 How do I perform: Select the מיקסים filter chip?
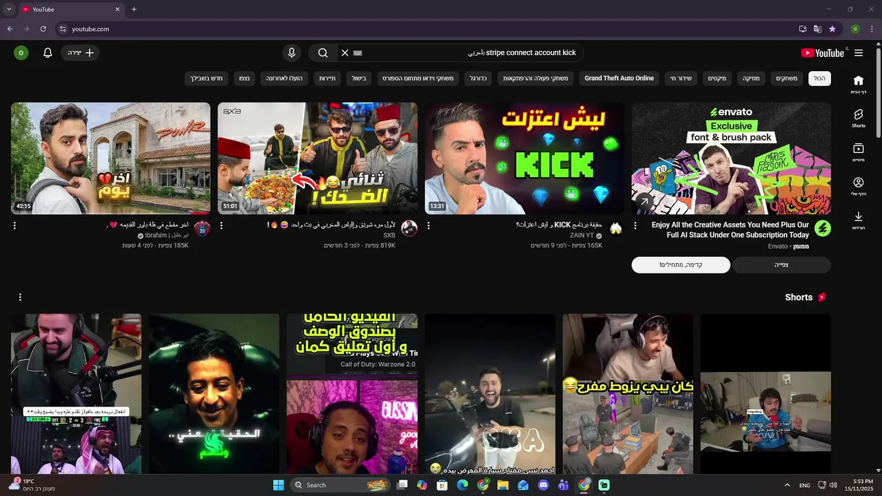(x=717, y=79)
